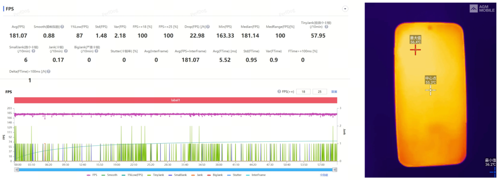Click the TinyJank value 57.95

[318, 35]
